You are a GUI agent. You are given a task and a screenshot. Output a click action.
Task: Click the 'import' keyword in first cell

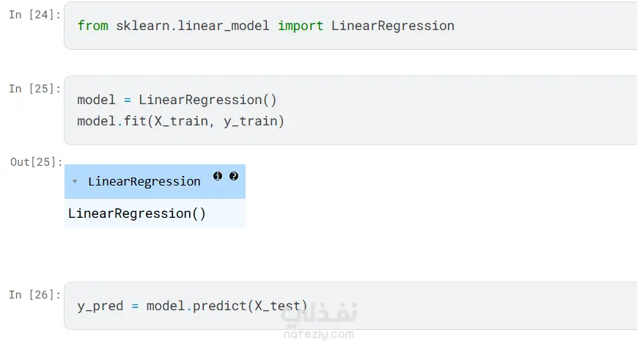click(301, 26)
